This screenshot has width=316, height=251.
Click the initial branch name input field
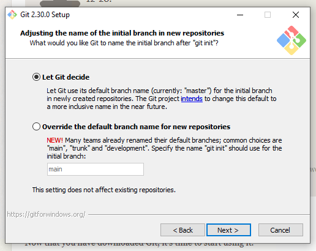[x=96, y=169]
